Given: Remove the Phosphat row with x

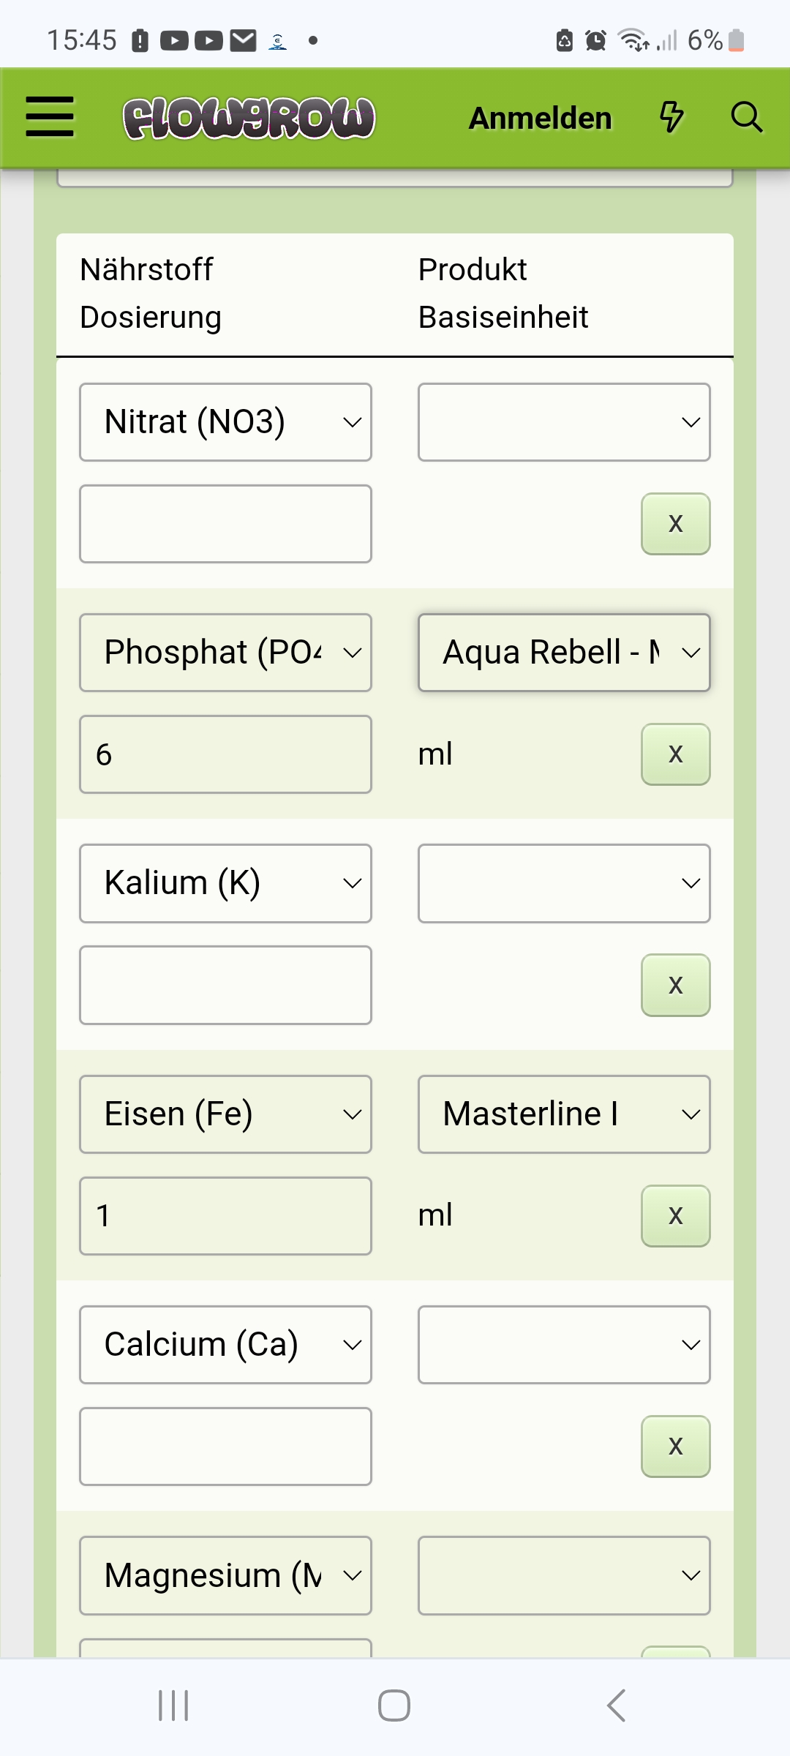Looking at the screenshot, I should pyautogui.click(x=675, y=754).
